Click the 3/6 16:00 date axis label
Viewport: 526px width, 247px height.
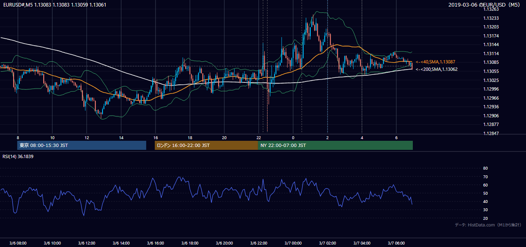[x=155, y=243]
